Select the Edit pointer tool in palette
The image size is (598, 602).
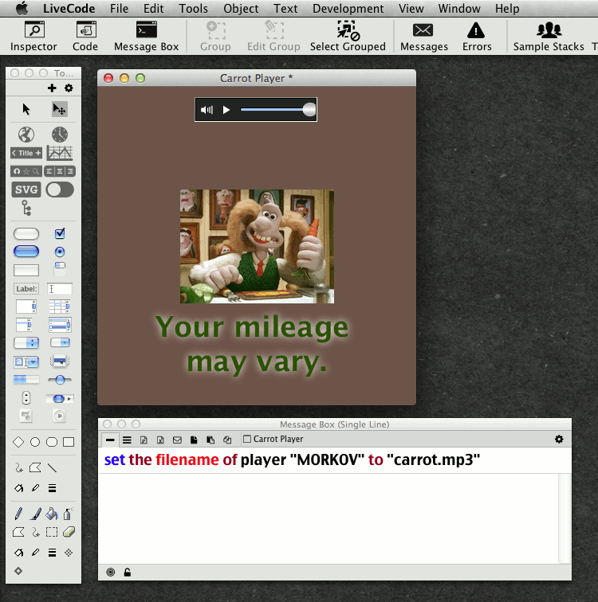60,109
